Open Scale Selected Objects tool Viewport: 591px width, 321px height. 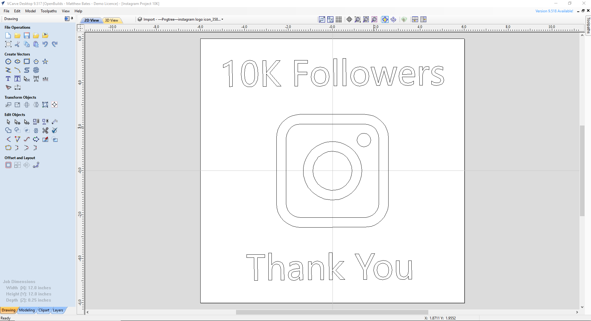click(18, 105)
